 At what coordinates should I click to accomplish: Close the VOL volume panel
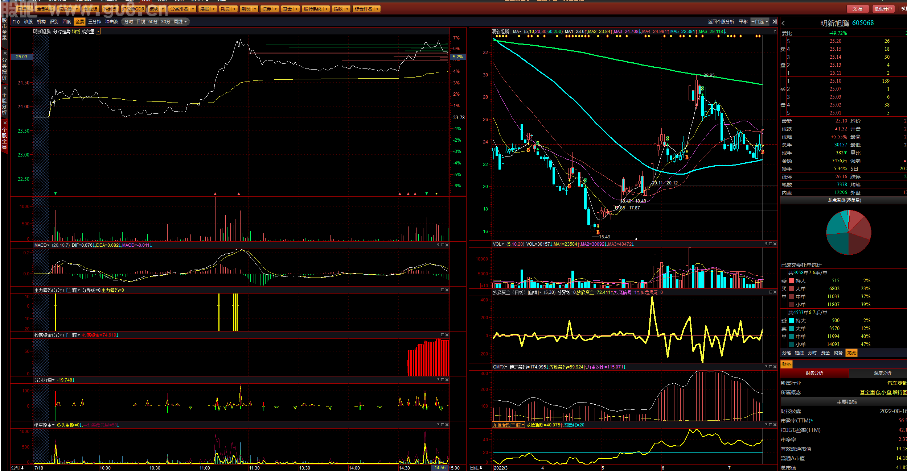tap(775, 244)
